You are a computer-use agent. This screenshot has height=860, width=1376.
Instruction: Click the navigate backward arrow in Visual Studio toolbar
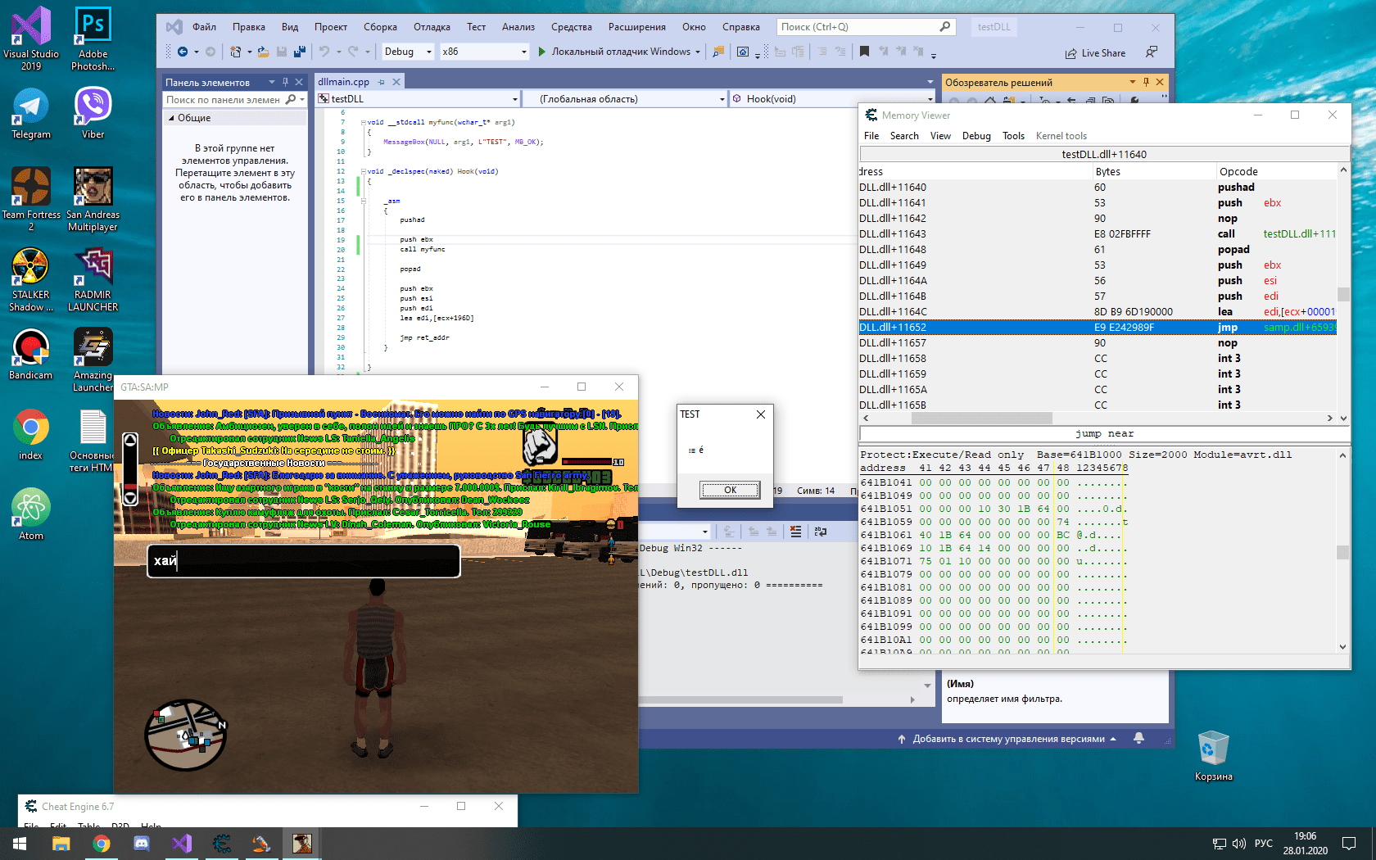183,52
